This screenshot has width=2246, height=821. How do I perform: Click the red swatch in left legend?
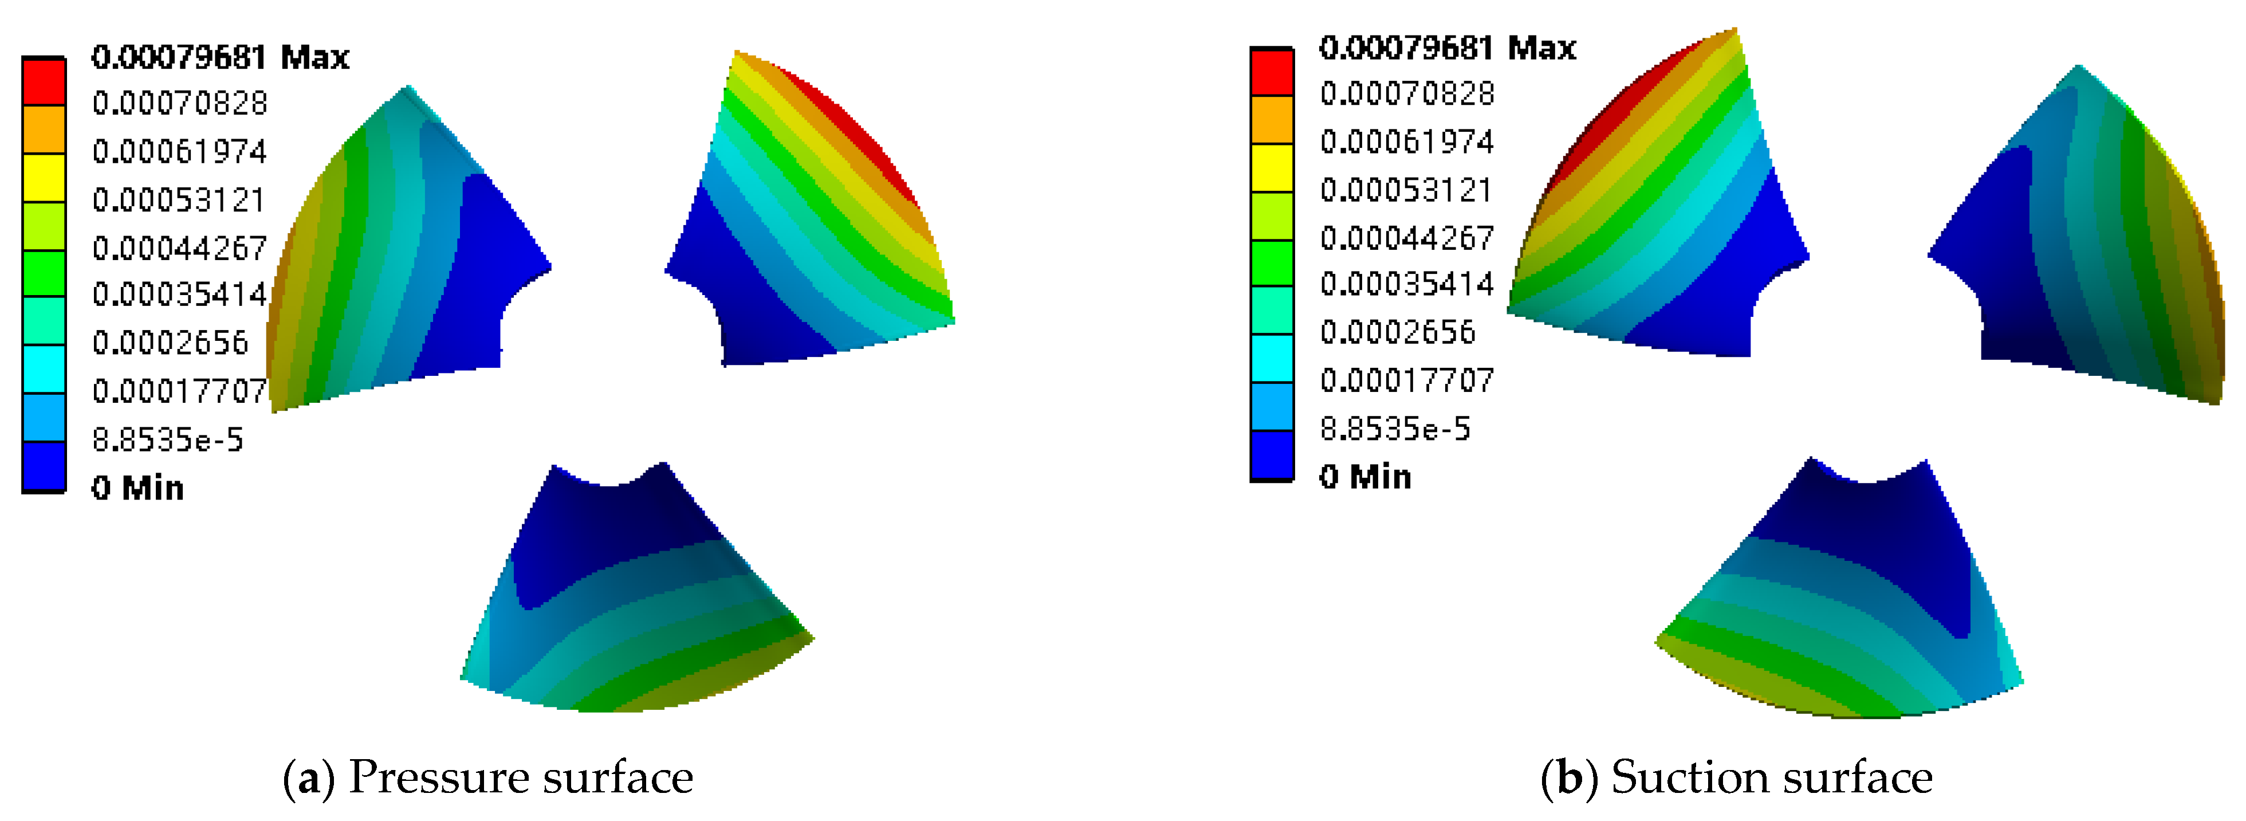coord(44,82)
